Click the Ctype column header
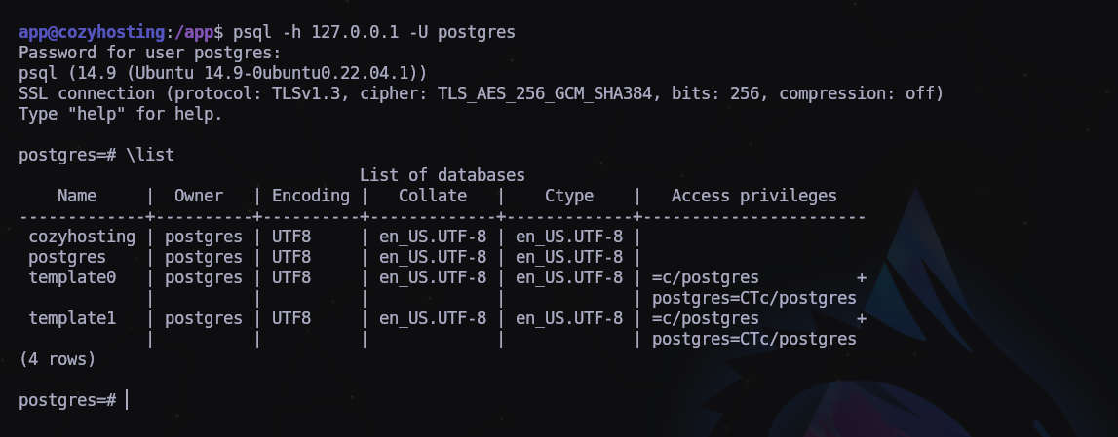1118x437 pixels. pos(568,196)
